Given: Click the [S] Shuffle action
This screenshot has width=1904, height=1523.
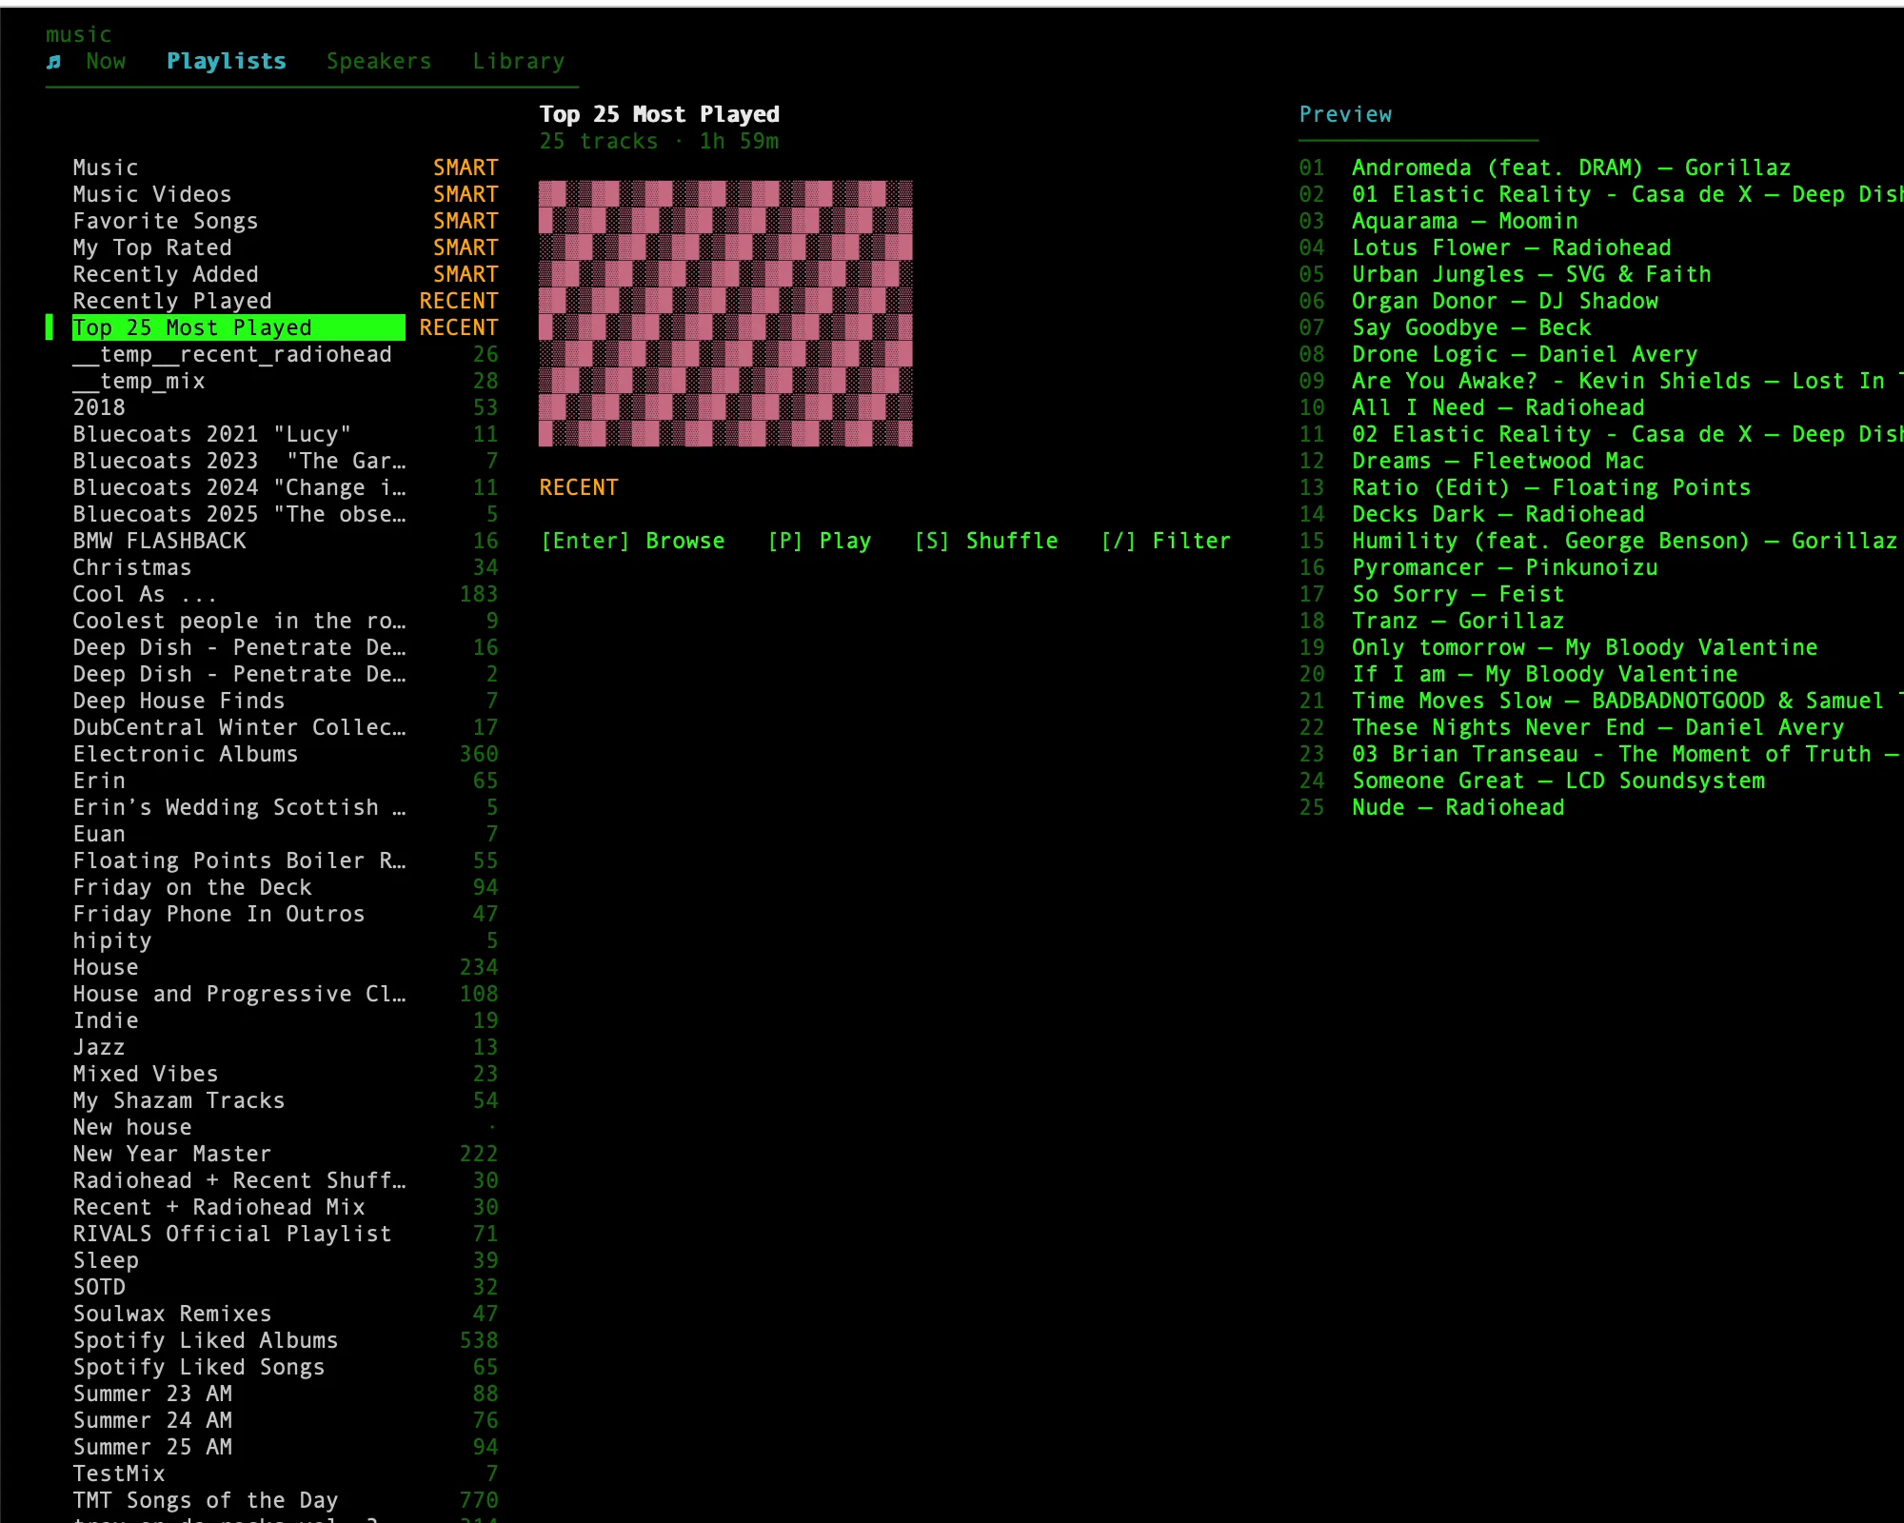Looking at the screenshot, I should coord(986,541).
